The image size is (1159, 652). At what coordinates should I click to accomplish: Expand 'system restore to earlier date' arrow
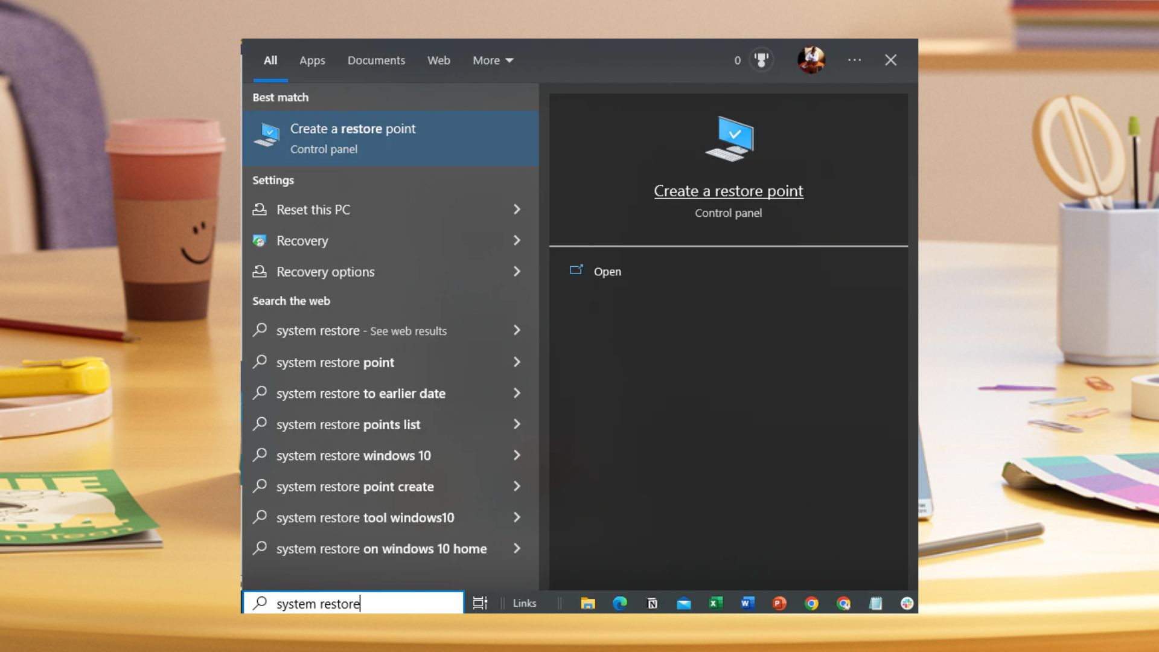pos(517,393)
